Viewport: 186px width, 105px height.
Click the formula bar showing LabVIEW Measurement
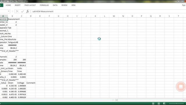point(108,11)
